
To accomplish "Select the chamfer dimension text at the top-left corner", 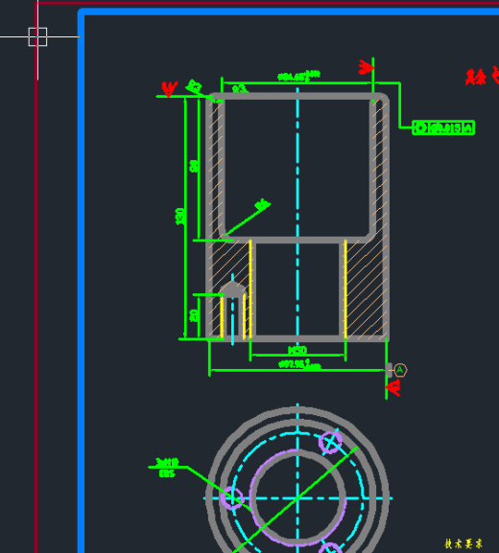I will pos(194,86).
